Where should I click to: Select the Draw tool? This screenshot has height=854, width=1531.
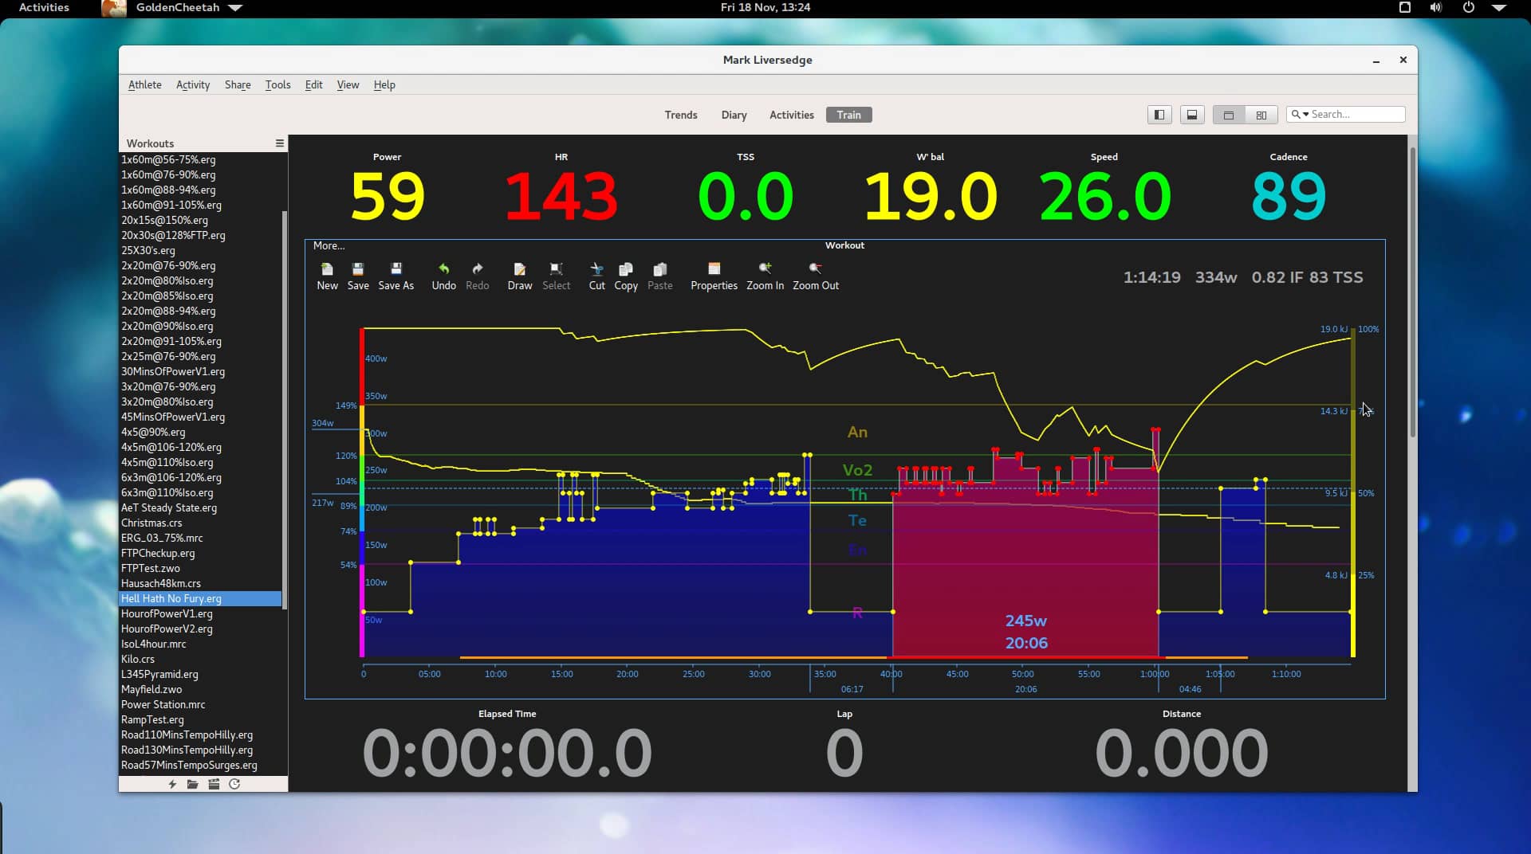coord(519,276)
